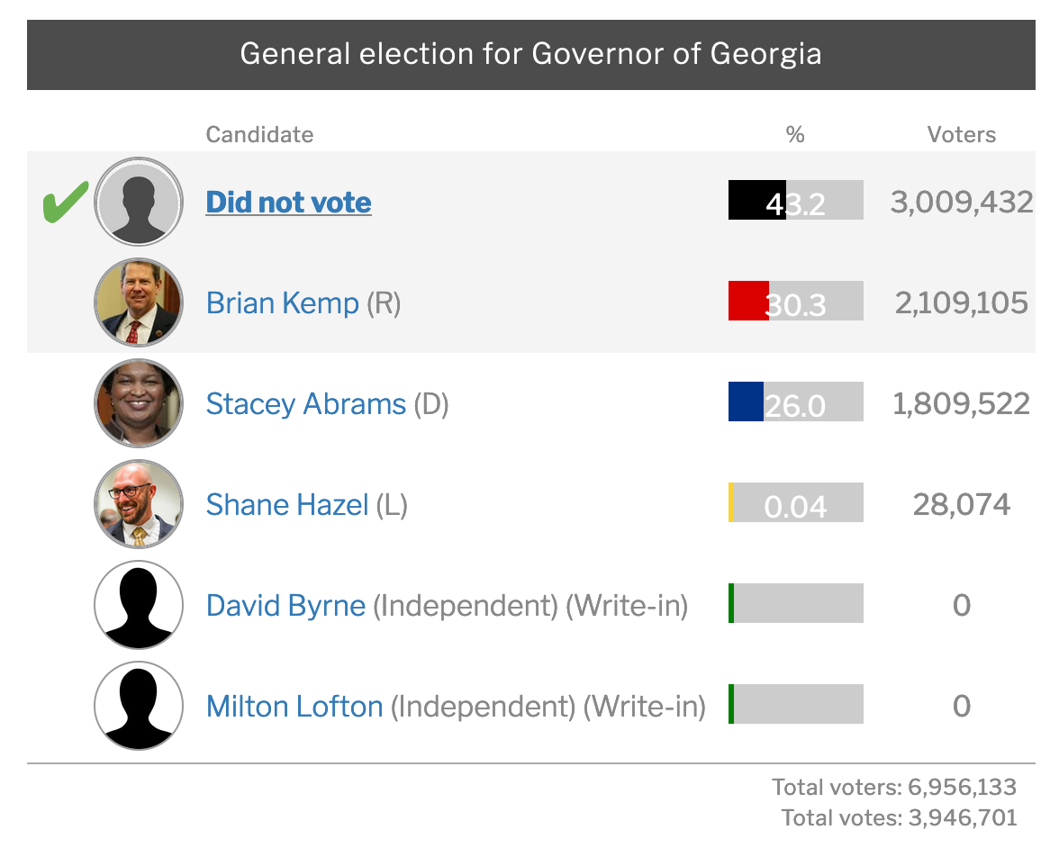Click the yellow 0.04 percentage bar
This screenshot has width=1059, height=857.
pyautogui.click(x=796, y=502)
